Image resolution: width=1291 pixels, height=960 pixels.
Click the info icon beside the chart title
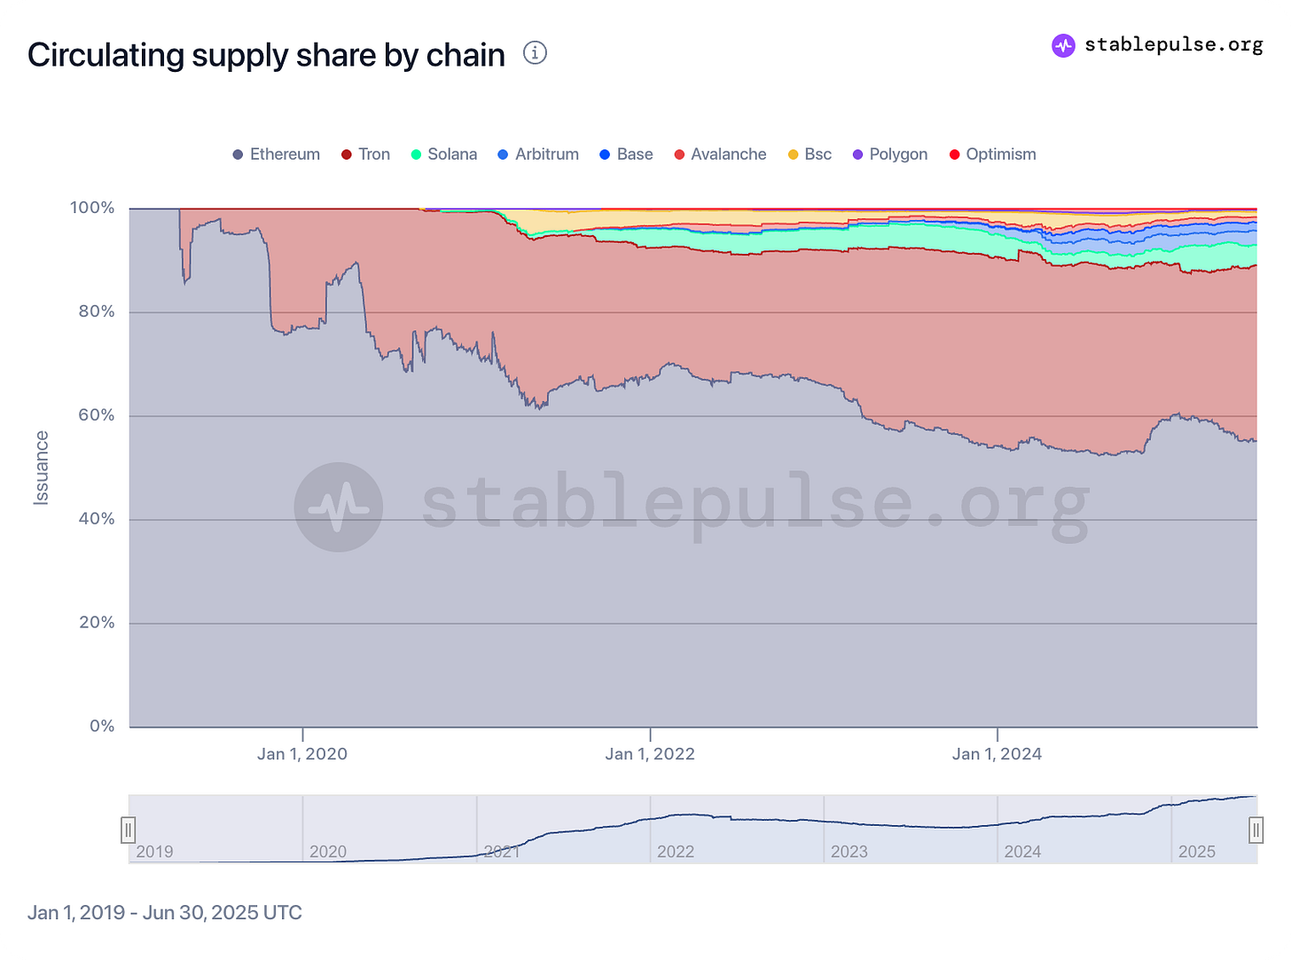[x=535, y=53]
